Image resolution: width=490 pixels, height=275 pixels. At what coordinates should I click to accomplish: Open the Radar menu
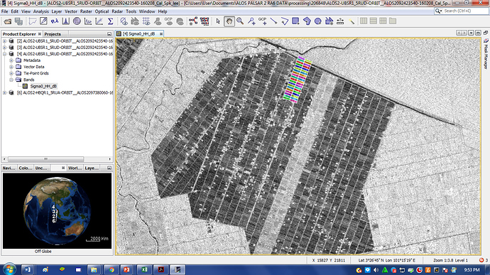coord(117,11)
